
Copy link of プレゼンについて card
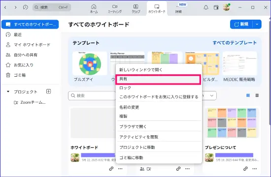245,169
